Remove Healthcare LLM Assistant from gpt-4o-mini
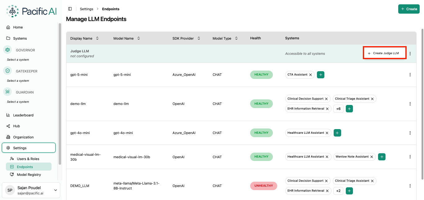Image resolution: width=424 pixels, height=200 pixels. point(327,133)
